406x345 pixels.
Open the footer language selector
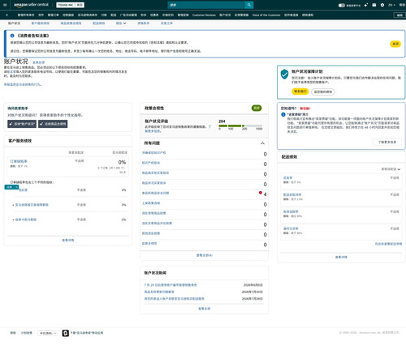pos(47,333)
